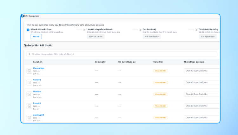Click the Liên thông dược app logo icon
238x135 pixels.
click(x=23, y=16)
